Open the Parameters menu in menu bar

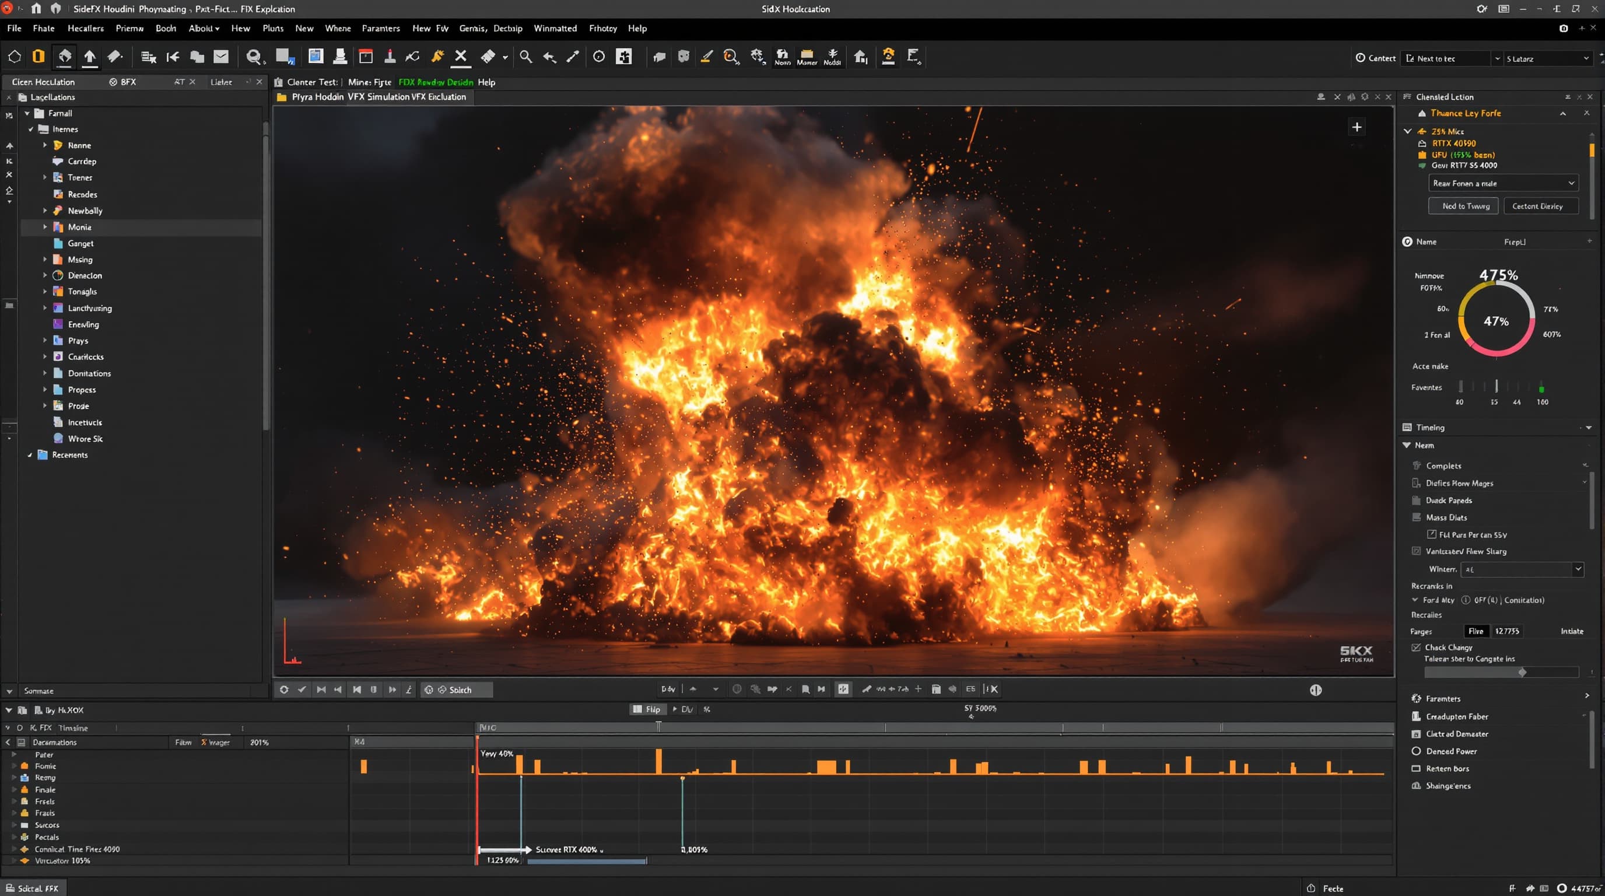381,29
